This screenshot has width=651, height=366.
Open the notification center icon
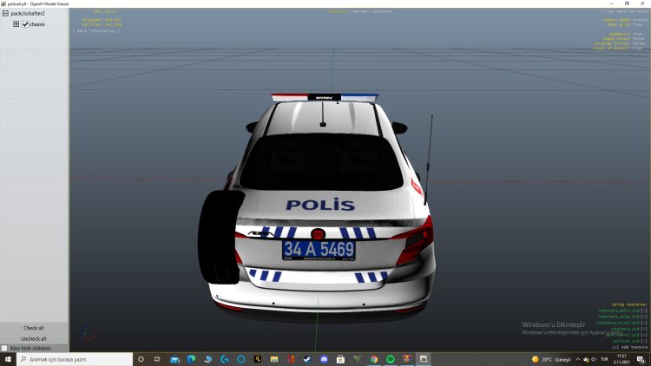pyautogui.click(x=640, y=359)
